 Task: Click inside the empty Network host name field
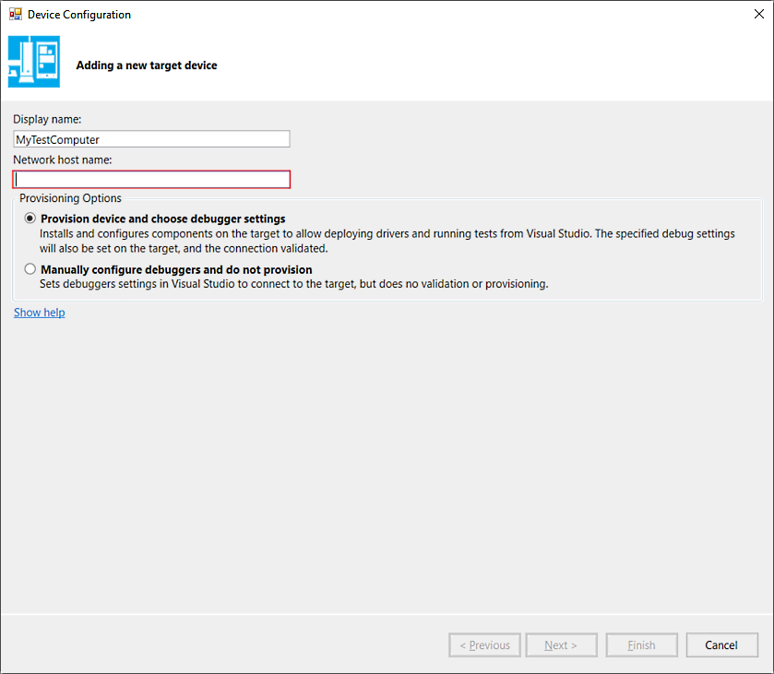point(151,179)
